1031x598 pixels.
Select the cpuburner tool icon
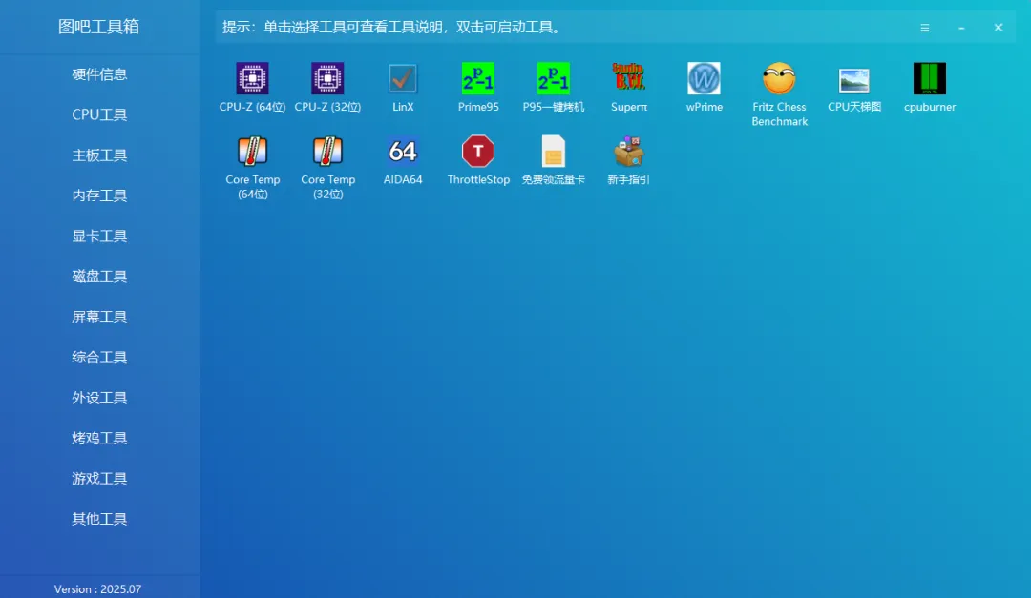click(930, 79)
